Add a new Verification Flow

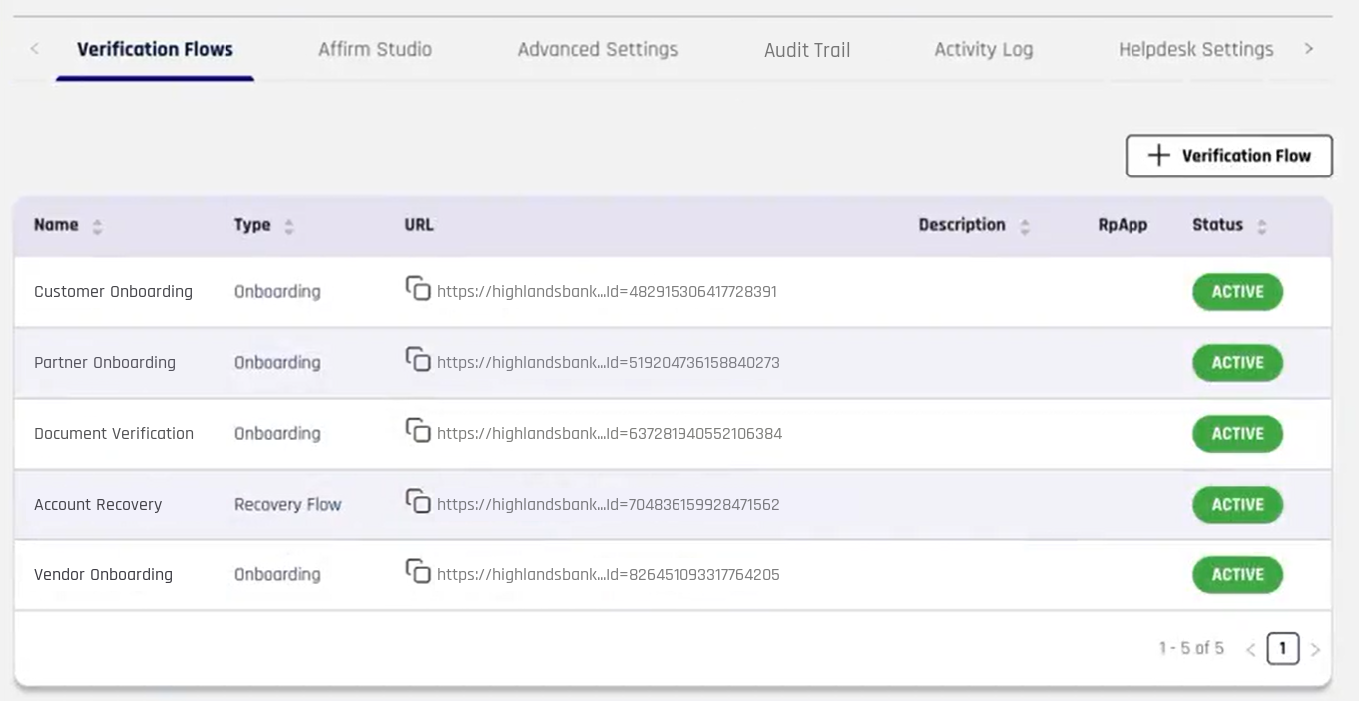[1229, 156]
